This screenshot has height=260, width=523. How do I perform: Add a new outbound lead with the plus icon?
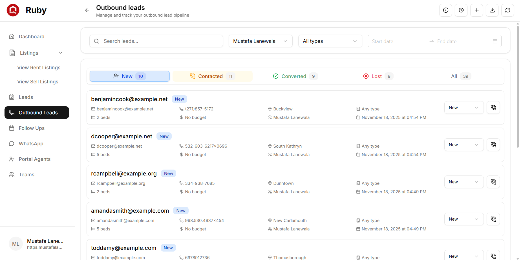(x=476, y=10)
